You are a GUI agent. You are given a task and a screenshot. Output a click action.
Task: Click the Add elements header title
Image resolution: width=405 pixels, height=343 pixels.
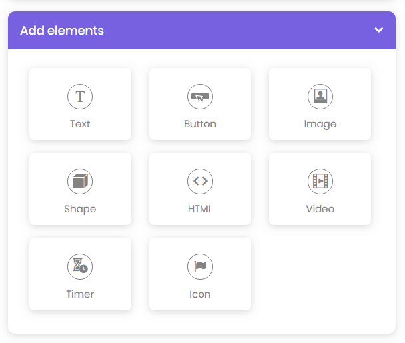(x=62, y=31)
